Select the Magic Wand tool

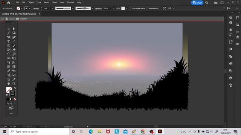(x=9, y=33)
